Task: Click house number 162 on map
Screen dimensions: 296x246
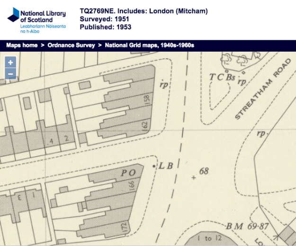Action: [x=144, y=127]
